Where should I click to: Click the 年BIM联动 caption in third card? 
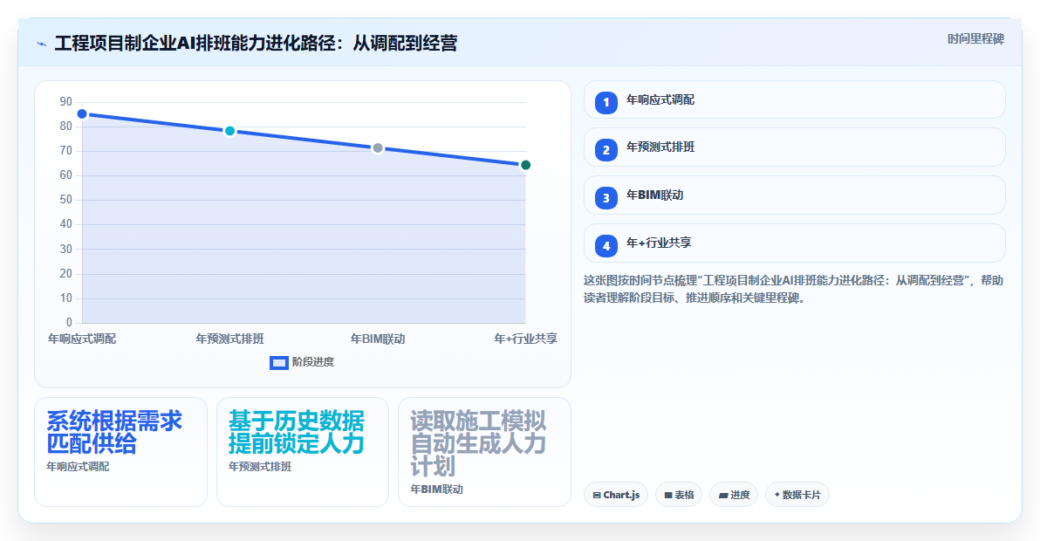pos(436,490)
